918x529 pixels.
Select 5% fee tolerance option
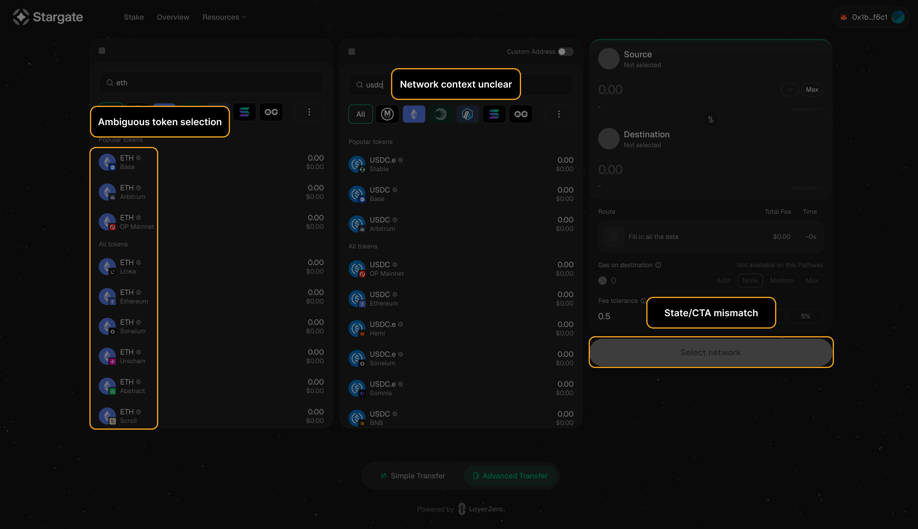pos(805,316)
